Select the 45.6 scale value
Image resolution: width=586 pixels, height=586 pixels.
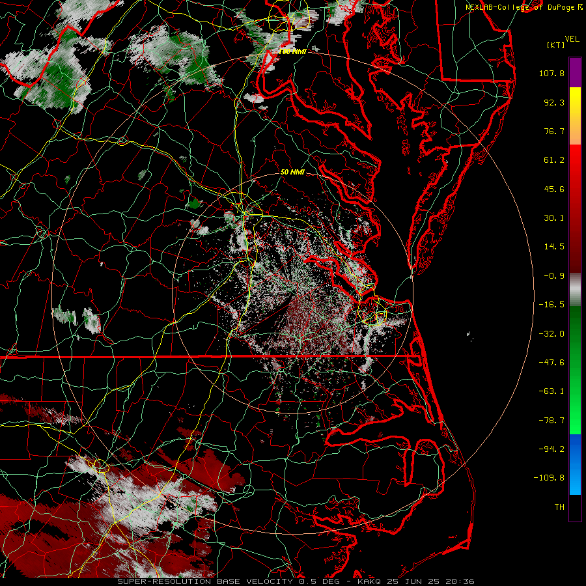click(554, 189)
